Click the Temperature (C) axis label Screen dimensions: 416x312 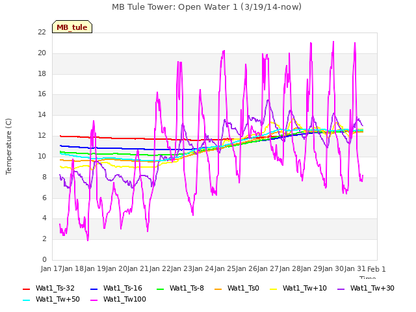(8, 146)
